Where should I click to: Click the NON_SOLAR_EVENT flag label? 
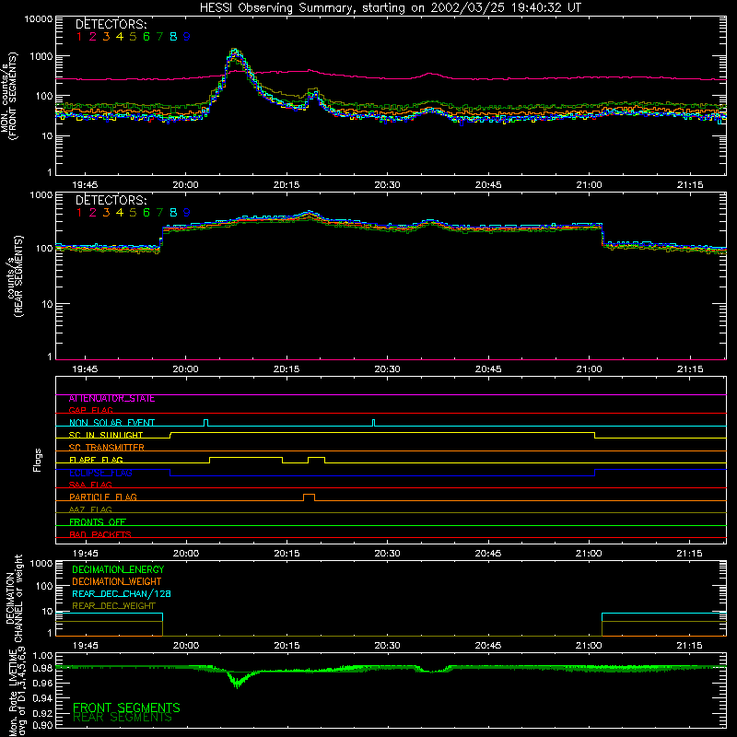pyautogui.click(x=111, y=423)
